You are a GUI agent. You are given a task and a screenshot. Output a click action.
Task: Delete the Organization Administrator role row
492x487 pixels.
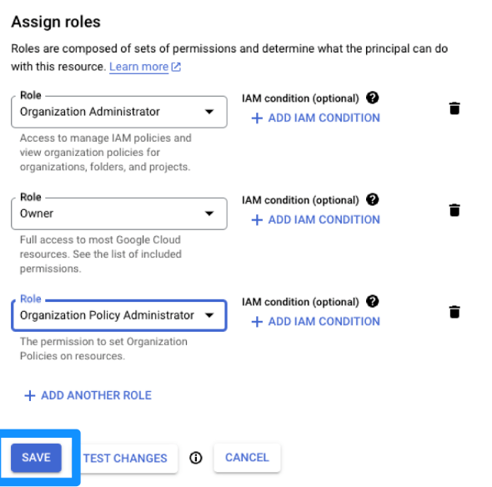[x=454, y=108]
